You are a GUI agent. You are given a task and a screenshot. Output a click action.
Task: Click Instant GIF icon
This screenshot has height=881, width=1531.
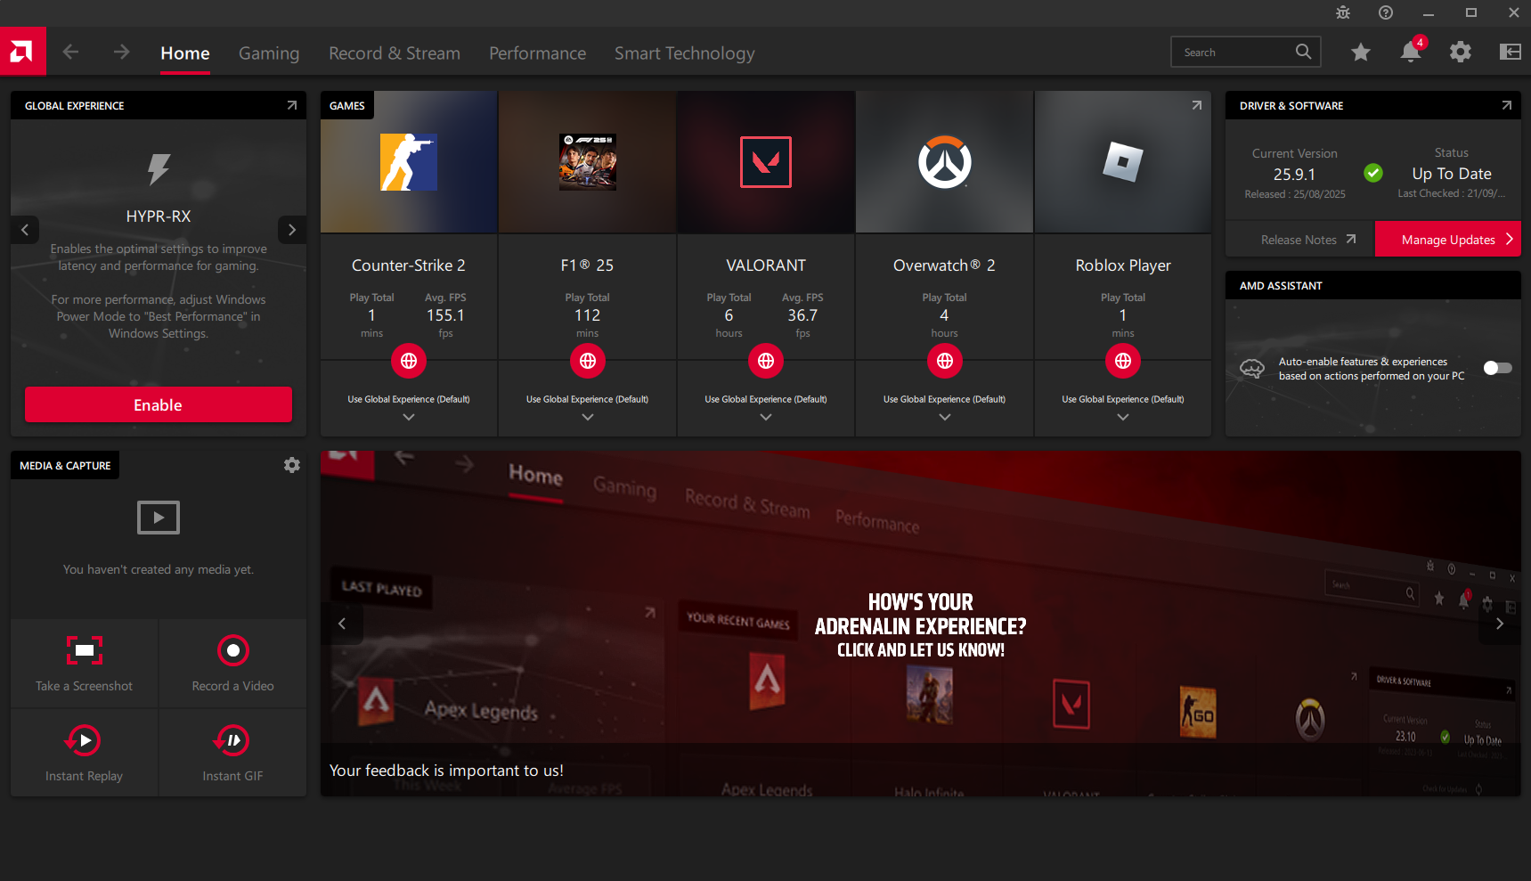(x=232, y=740)
